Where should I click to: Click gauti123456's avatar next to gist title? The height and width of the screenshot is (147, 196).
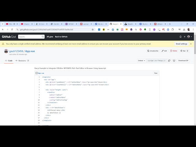coord(6,51)
